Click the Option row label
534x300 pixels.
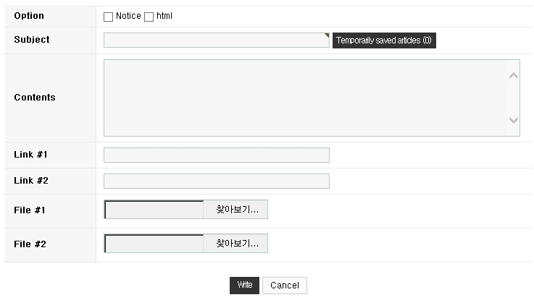click(29, 16)
